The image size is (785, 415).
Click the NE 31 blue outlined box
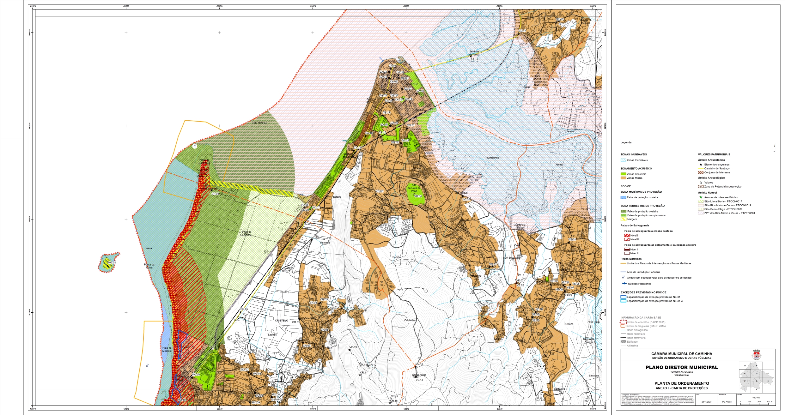(x=624, y=297)
